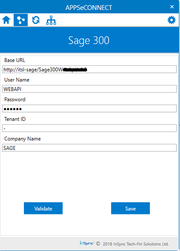Focus the User Name field with WEBAPI
Viewport: 180px width, 251px height.
click(x=90, y=89)
